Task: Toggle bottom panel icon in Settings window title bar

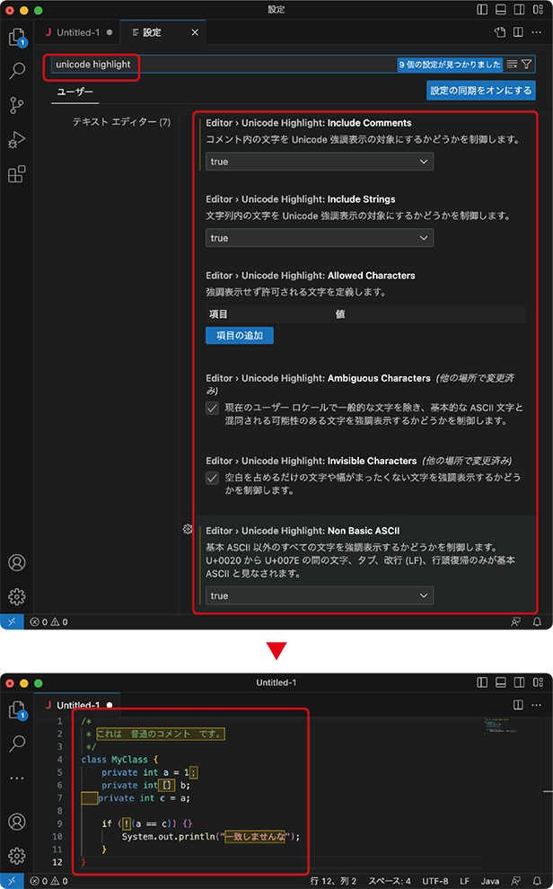Action: click(500, 10)
